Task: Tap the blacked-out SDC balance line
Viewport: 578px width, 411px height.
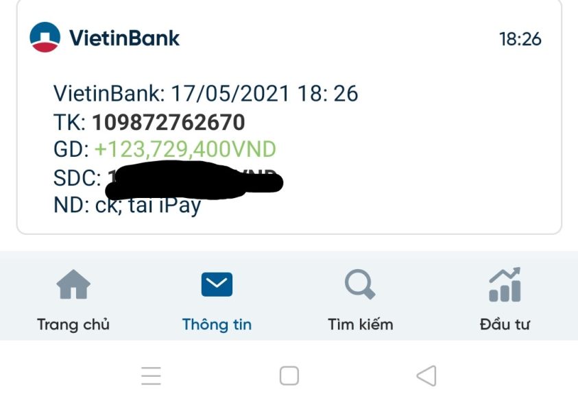Action: pyautogui.click(x=168, y=178)
